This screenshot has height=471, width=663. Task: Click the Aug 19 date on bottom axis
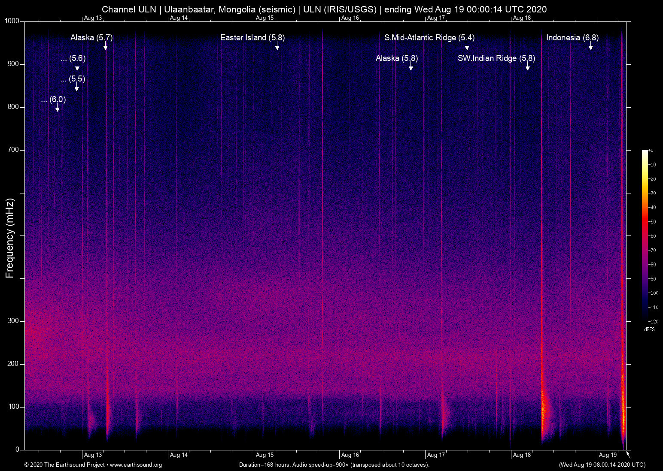[x=608, y=455]
